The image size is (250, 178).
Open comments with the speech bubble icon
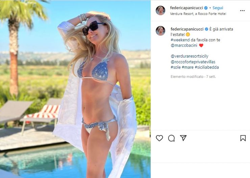coord(171,138)
